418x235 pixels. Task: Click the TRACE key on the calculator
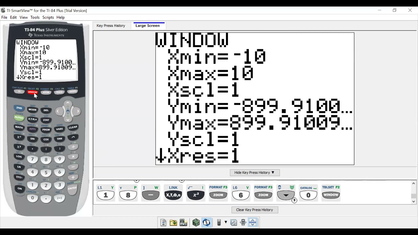coord(59,92)
